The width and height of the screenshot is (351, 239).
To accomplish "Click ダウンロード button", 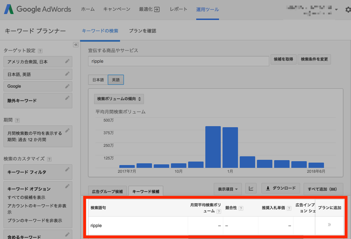I will 281,188.
